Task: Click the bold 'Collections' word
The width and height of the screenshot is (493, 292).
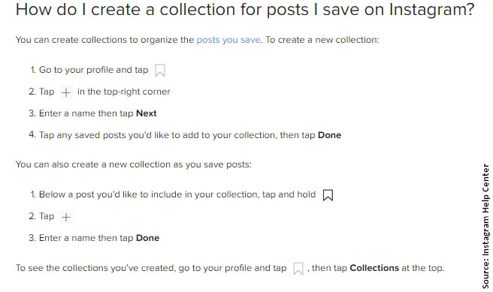Action: click(374, 268)
